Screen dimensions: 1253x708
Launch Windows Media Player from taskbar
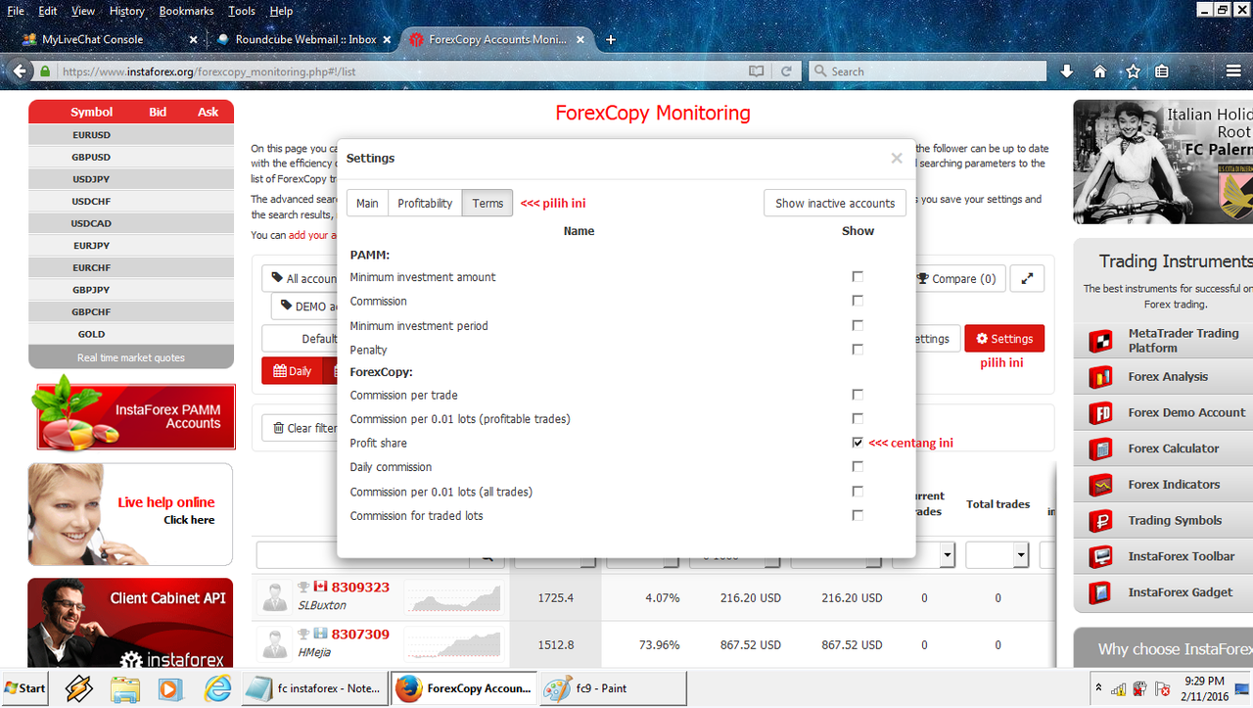[x=170, y=688]
